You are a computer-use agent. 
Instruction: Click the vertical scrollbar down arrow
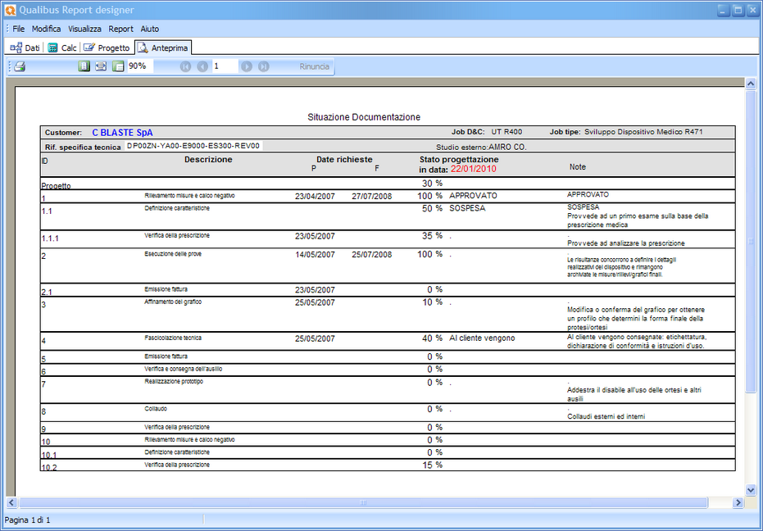click(750, 489)
